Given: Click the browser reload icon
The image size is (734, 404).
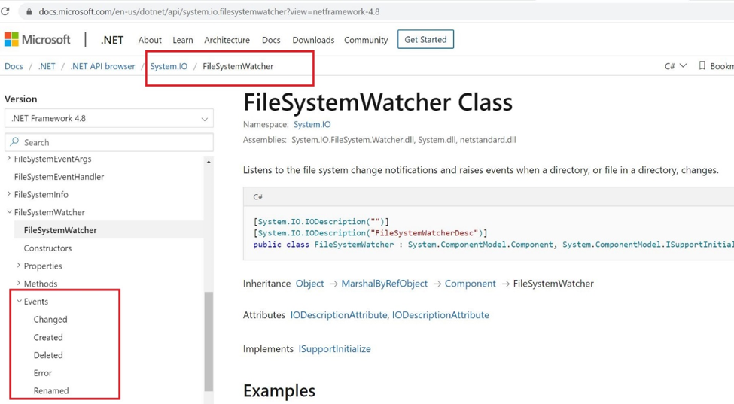Looking at the screenshot, I should (5, 11).
